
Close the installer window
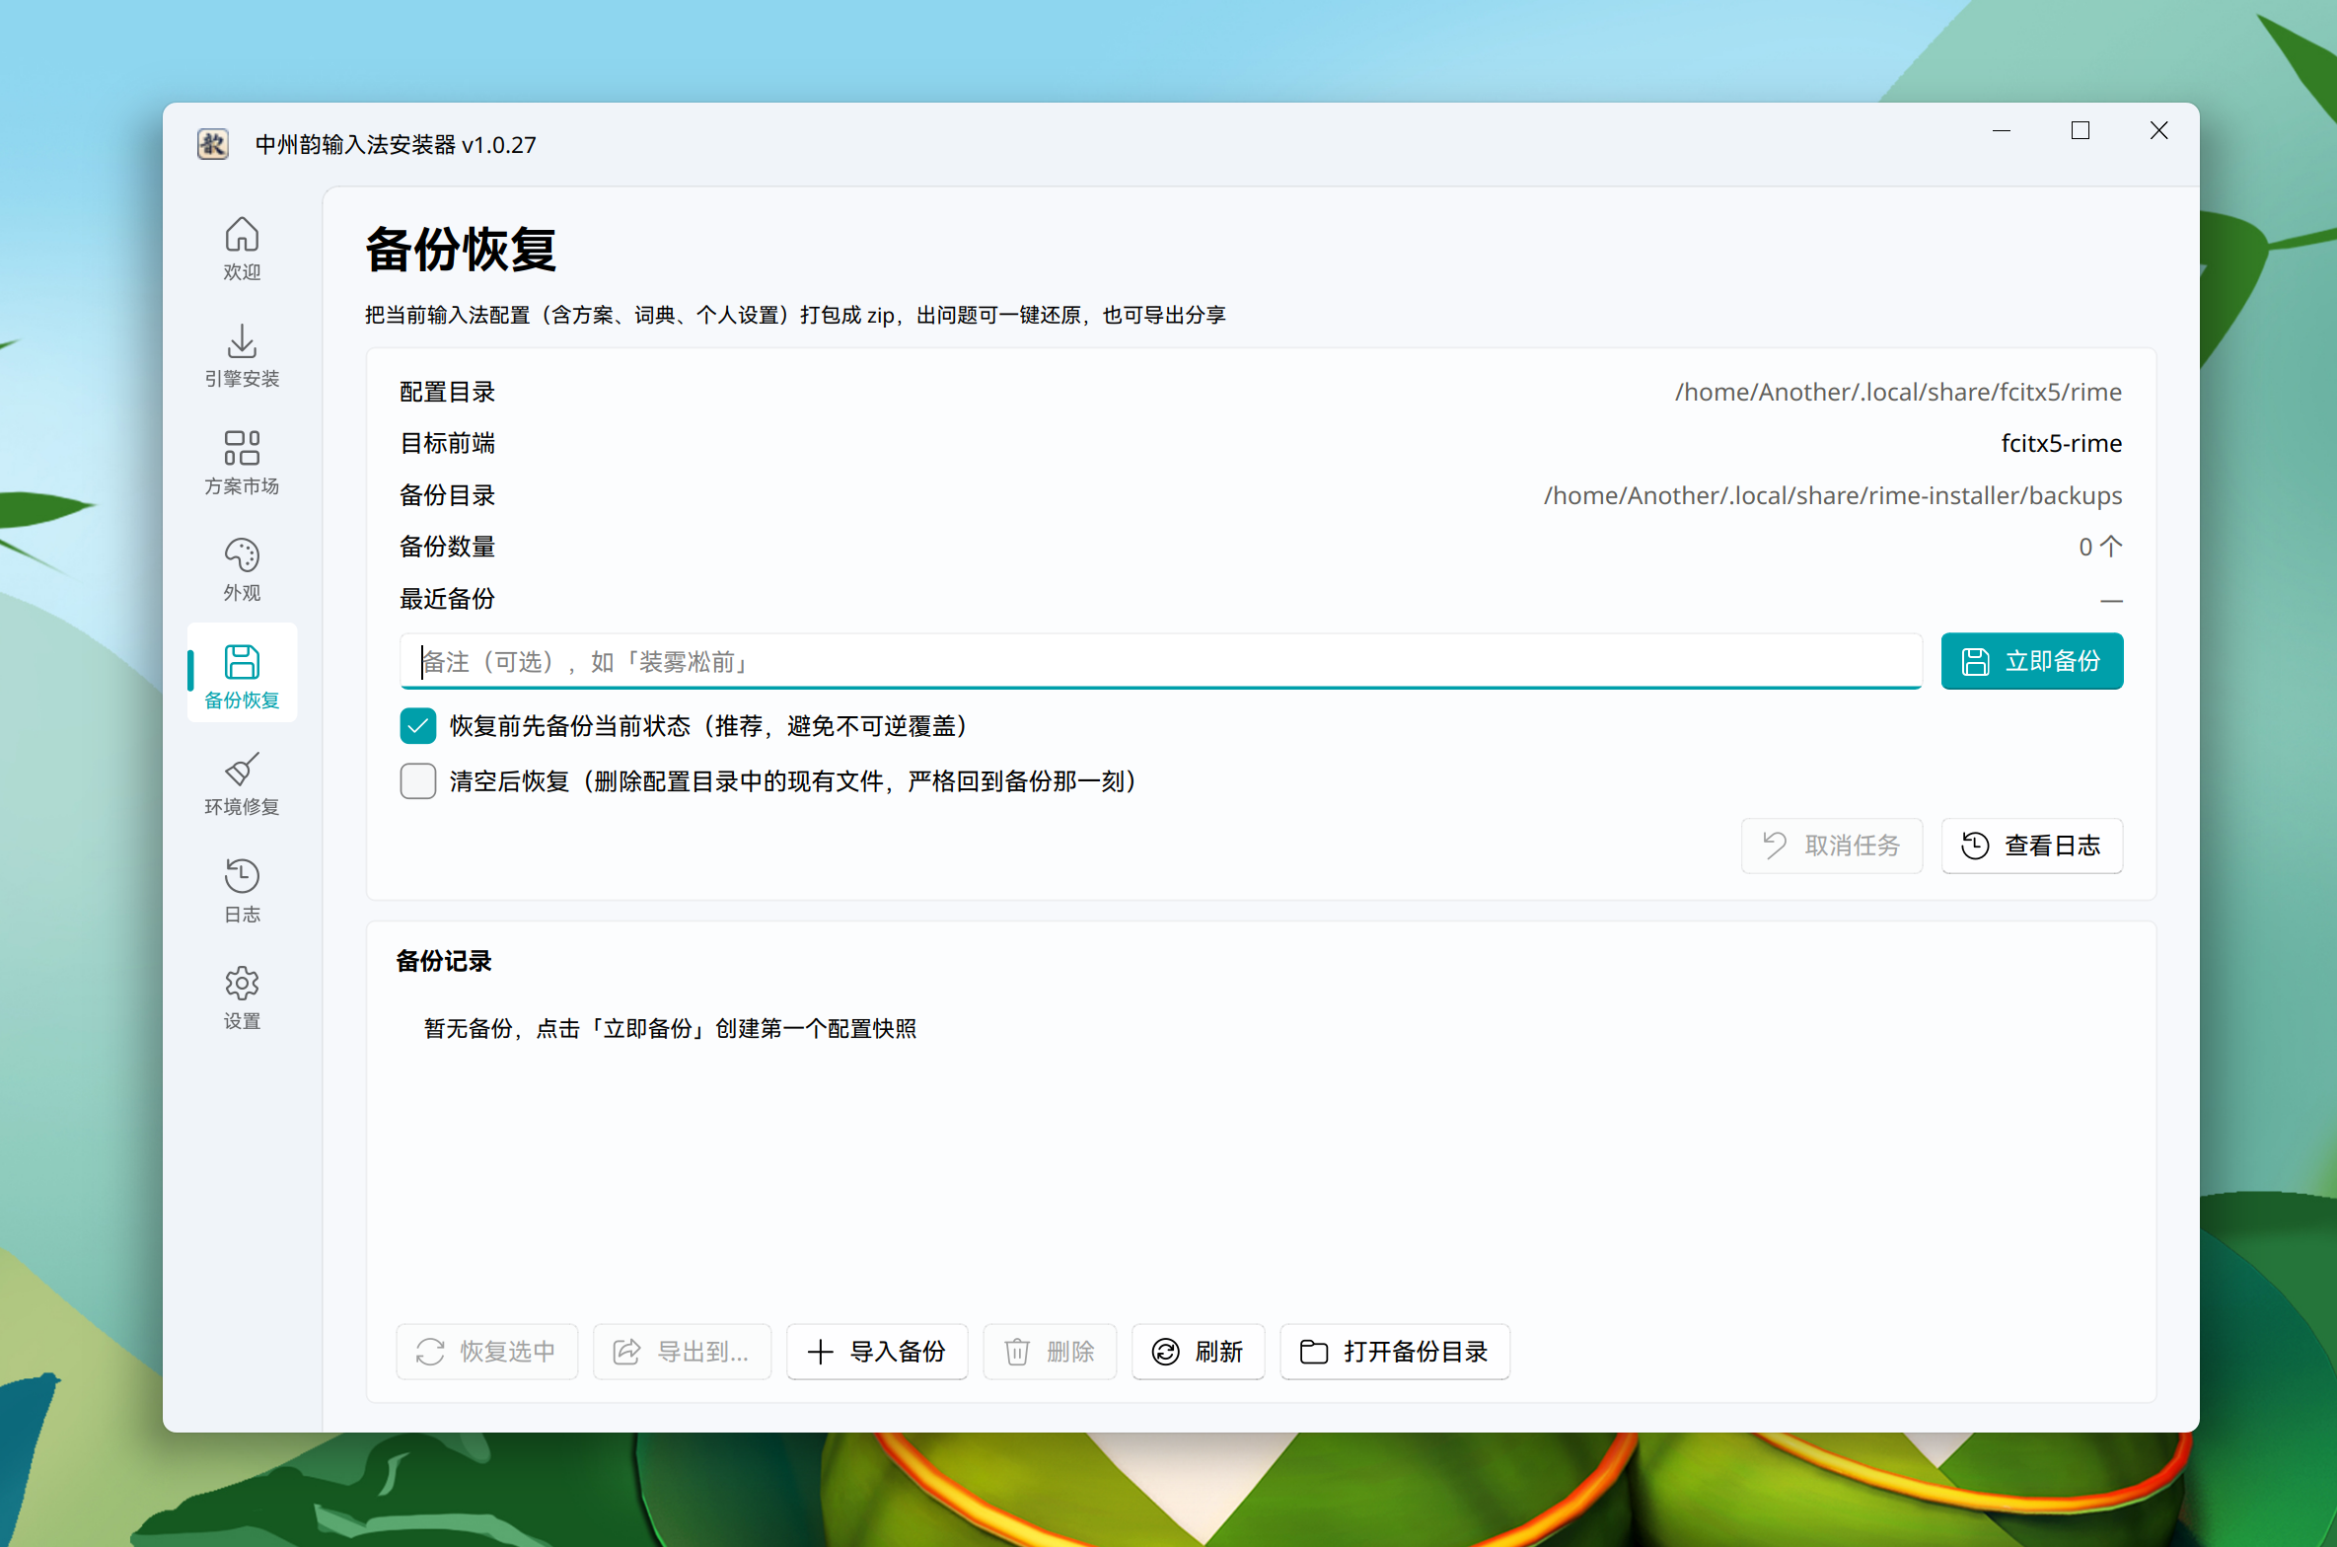point(2158,130)
